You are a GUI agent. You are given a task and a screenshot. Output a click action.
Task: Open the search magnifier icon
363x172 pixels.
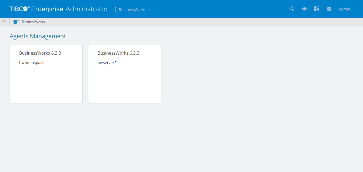(x=292, y=9)
